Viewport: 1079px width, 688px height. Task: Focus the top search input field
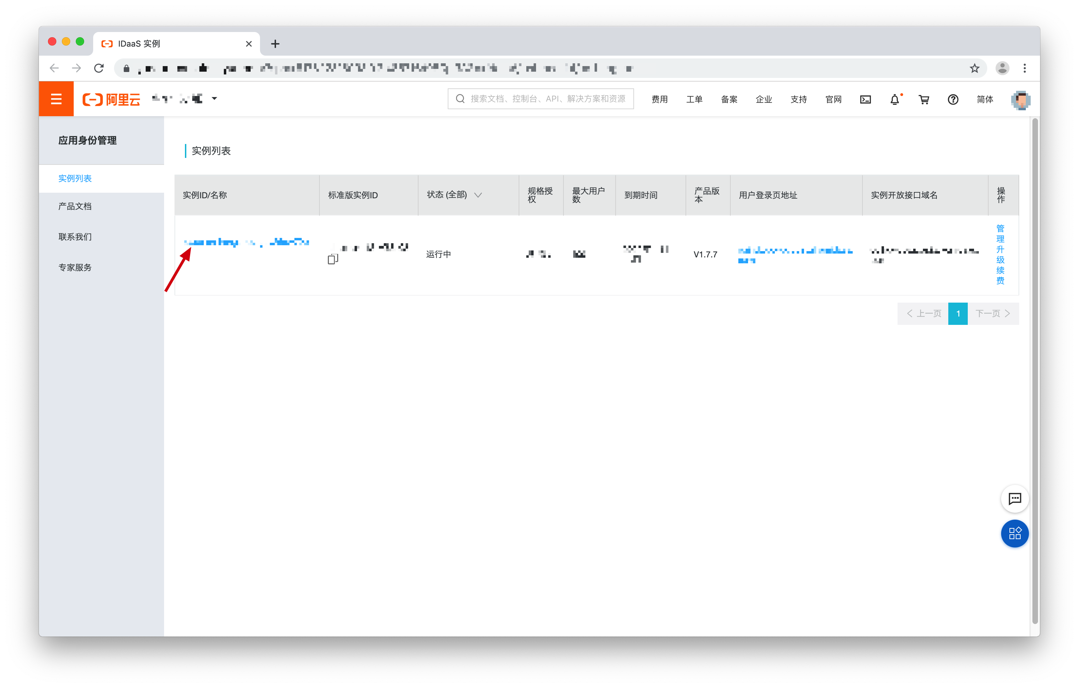pos(541,99)
